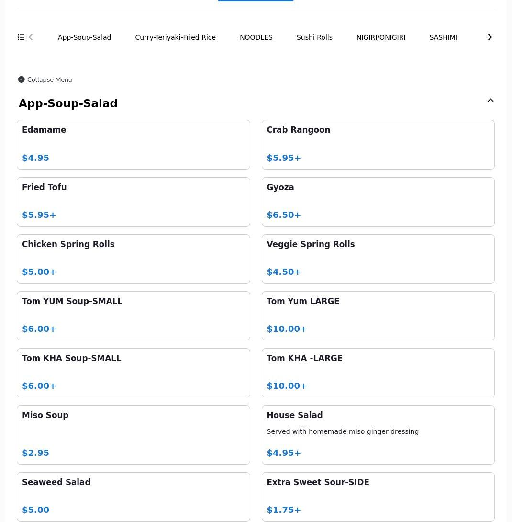
Task: Select Veggie Spring Rolls item
Action: point(378,259)
